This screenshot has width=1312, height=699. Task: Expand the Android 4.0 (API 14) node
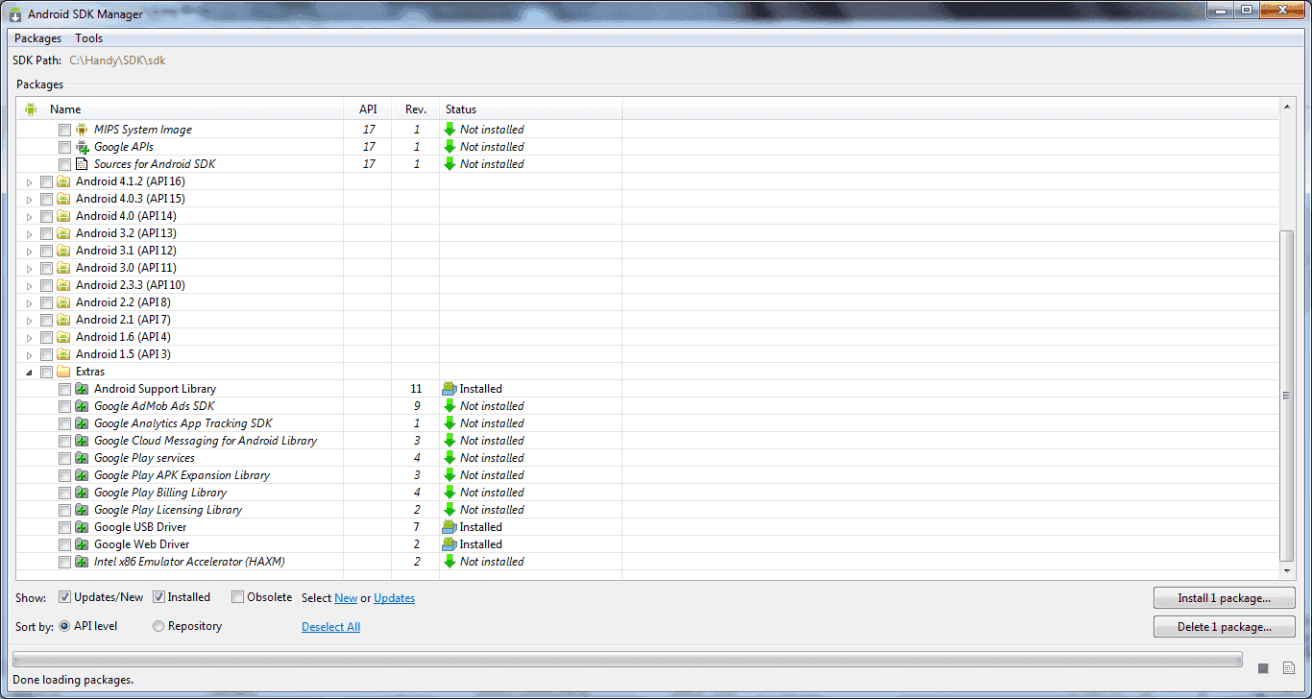click(30, 216)
